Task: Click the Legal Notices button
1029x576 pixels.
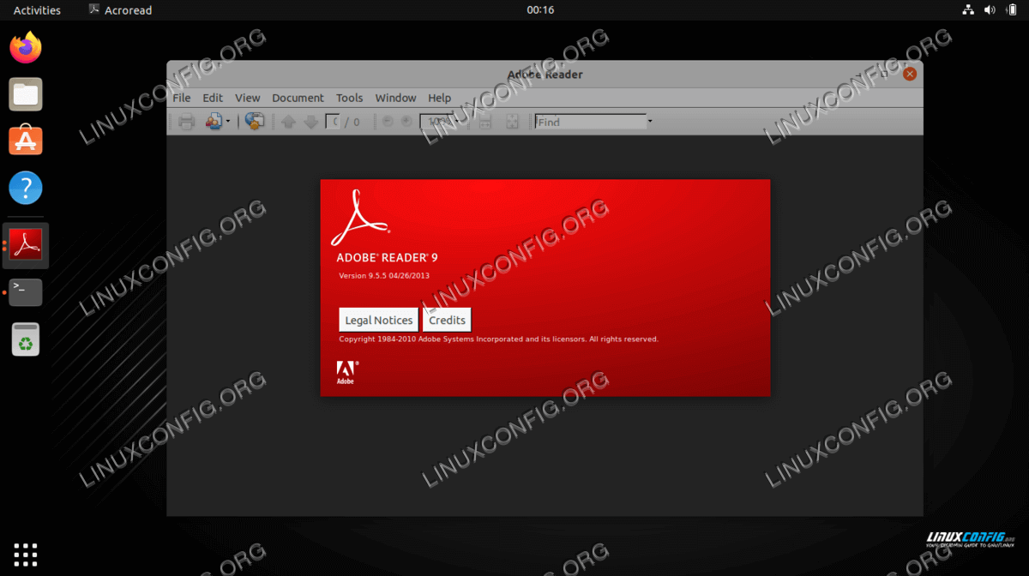Action: pyautogui.click(x=379, y=320)
